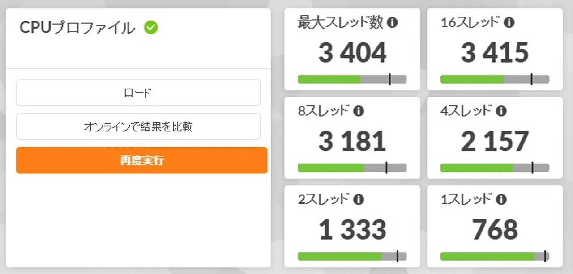Screen dimensions: 573x274
Task: Open info icon next to 8スレッド
Action: [x=359, y=111]
